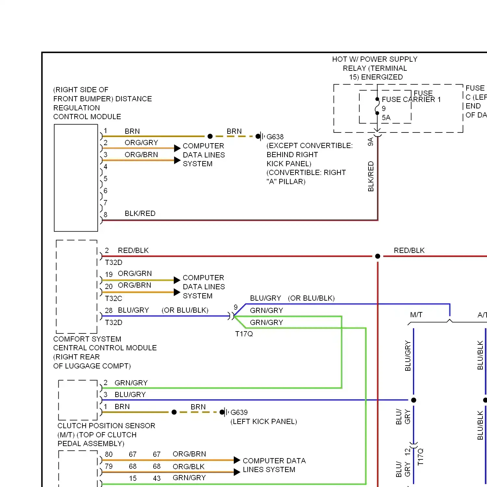The width and height of the screenshot is (487, 487).
Task: Select the "FUSE CARRIER 1" label
Action: (411, 99)
